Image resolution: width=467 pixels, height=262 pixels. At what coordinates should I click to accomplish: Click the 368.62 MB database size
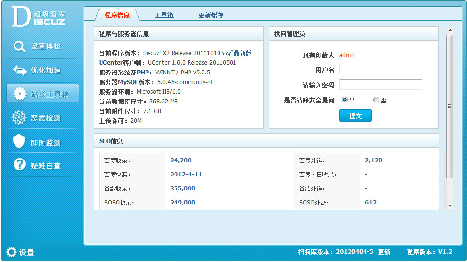point(163,101)
